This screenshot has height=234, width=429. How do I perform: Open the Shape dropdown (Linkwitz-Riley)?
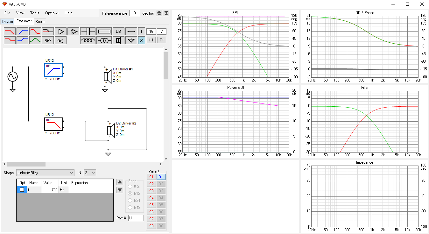coord(45,173)
